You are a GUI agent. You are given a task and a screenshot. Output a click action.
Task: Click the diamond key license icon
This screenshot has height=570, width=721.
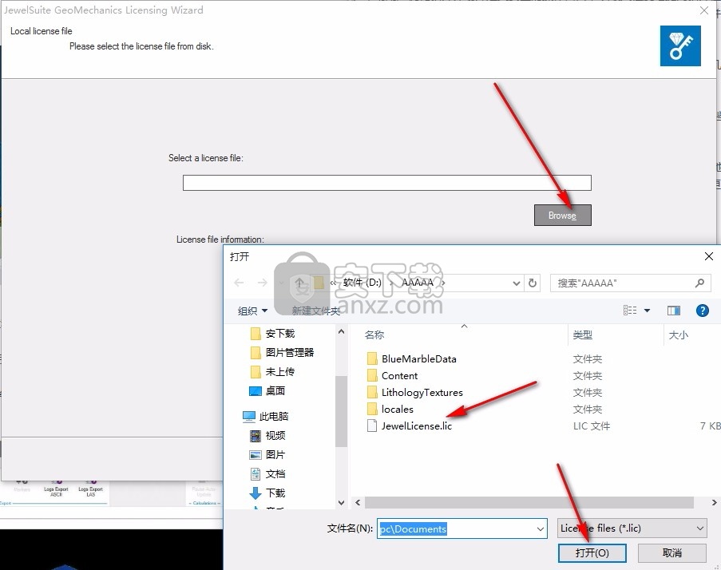[x=680, y=46]
